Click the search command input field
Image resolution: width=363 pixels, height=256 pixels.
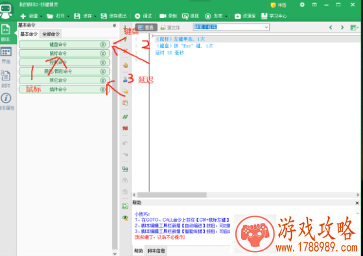[x=228, y=27]
